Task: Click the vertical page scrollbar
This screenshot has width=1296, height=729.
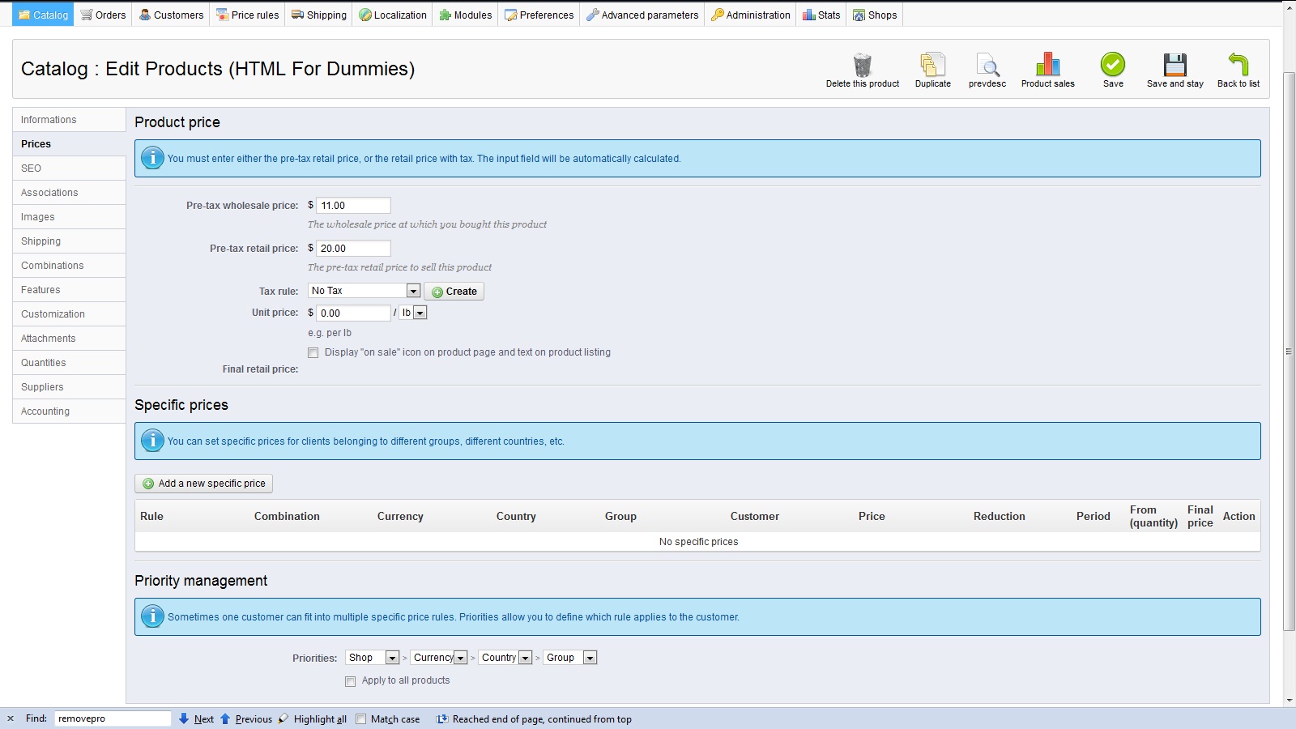Action: [x=1289, y=352]
